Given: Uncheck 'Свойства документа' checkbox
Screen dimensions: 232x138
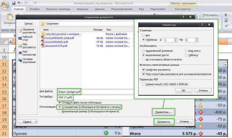Looking at the screenshot, I should [143, 69].
